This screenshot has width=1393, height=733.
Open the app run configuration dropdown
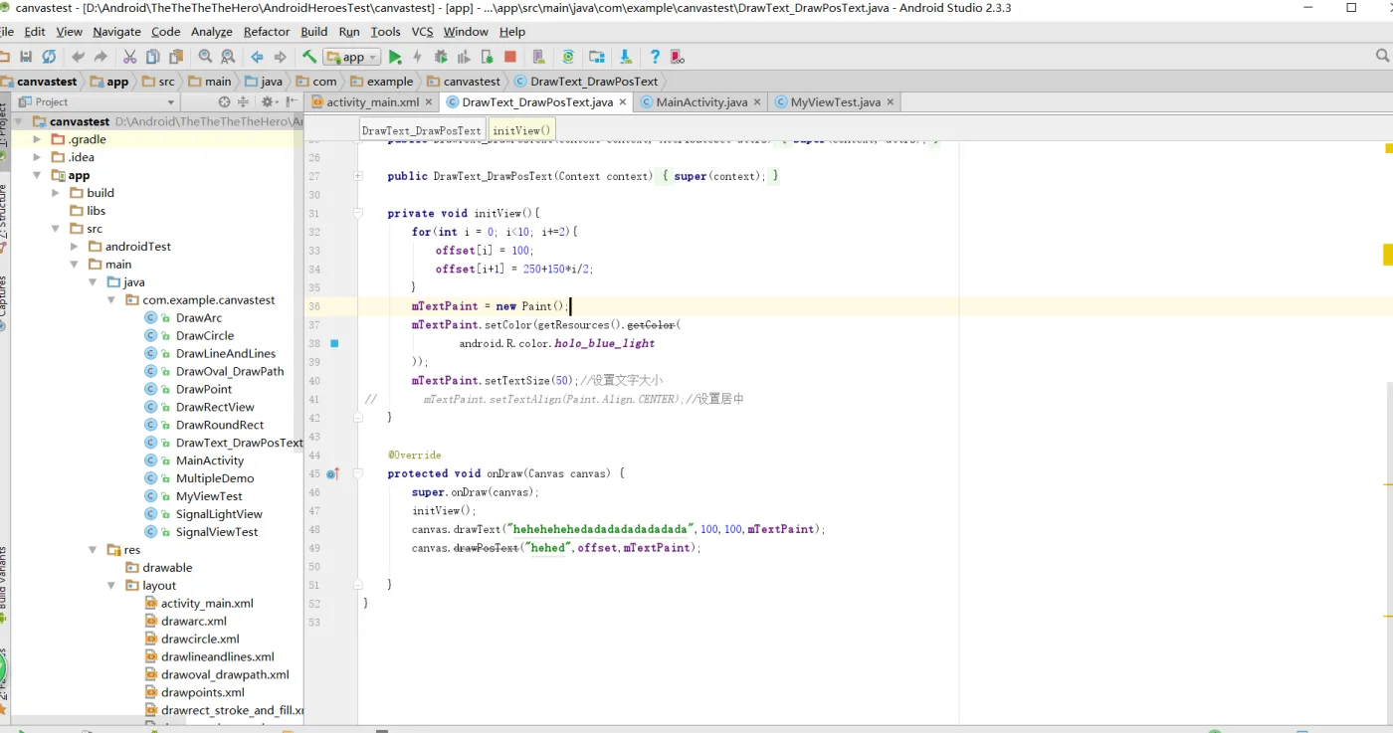pos(352,57)
